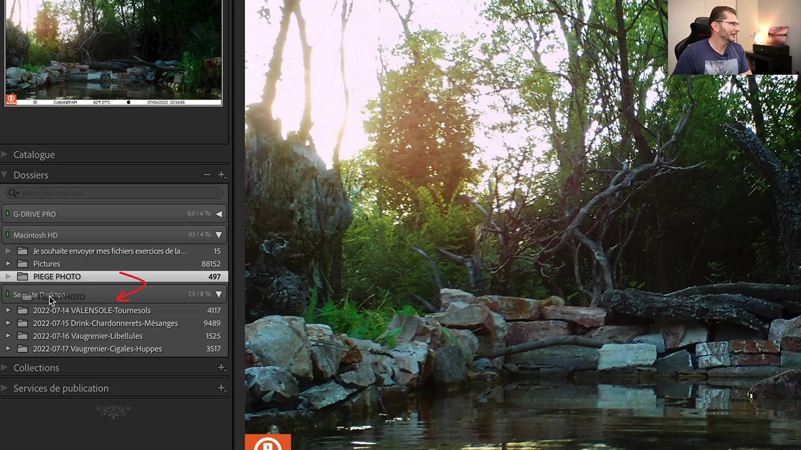Expand the 2022-07-14 VALENSOLE-Tournesols folder triangle
The image size is (801, 450).
[x=8, y=310]
